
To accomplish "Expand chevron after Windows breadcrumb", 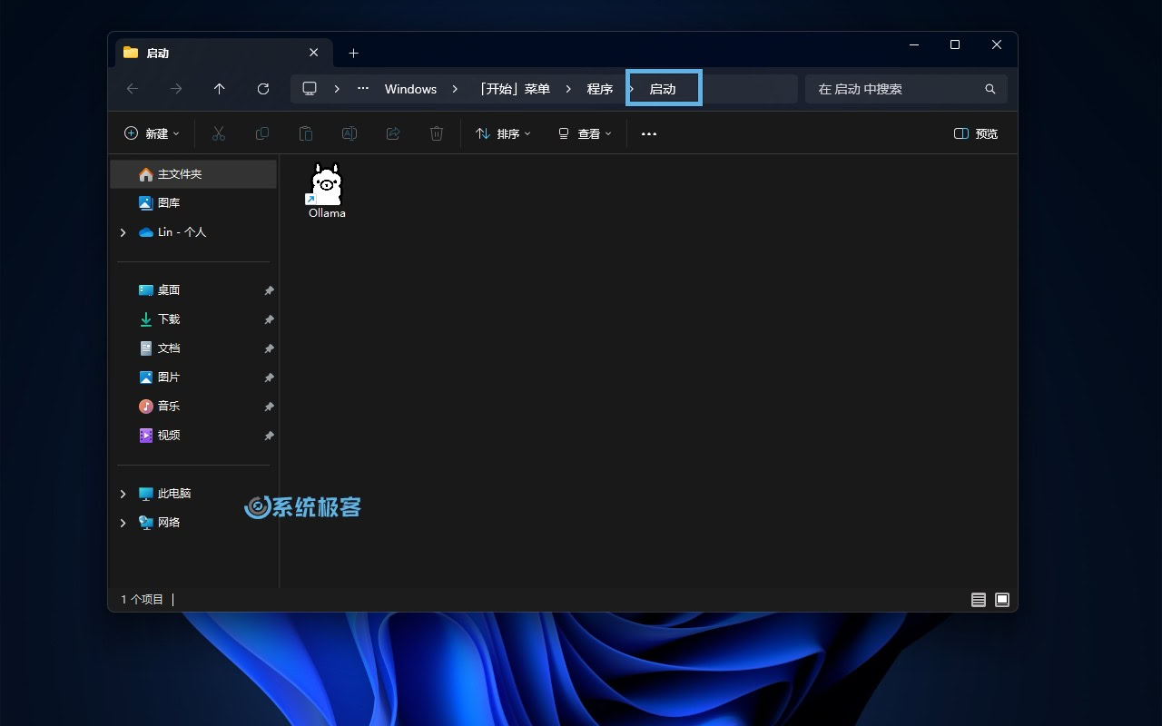I will [x=455, y=89].
